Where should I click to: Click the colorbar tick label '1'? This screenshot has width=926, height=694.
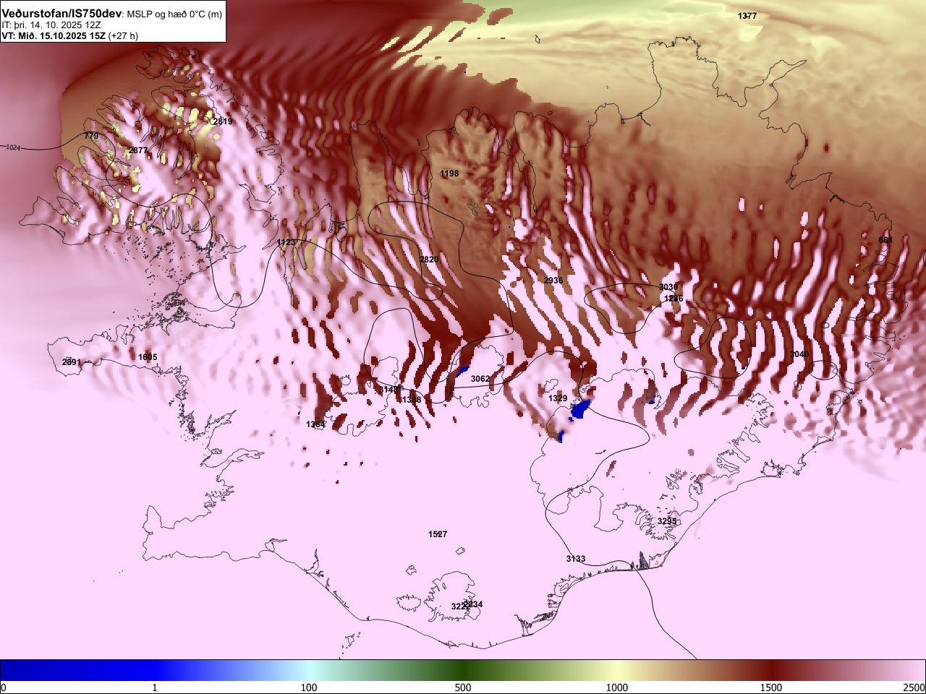click(154, 687)
